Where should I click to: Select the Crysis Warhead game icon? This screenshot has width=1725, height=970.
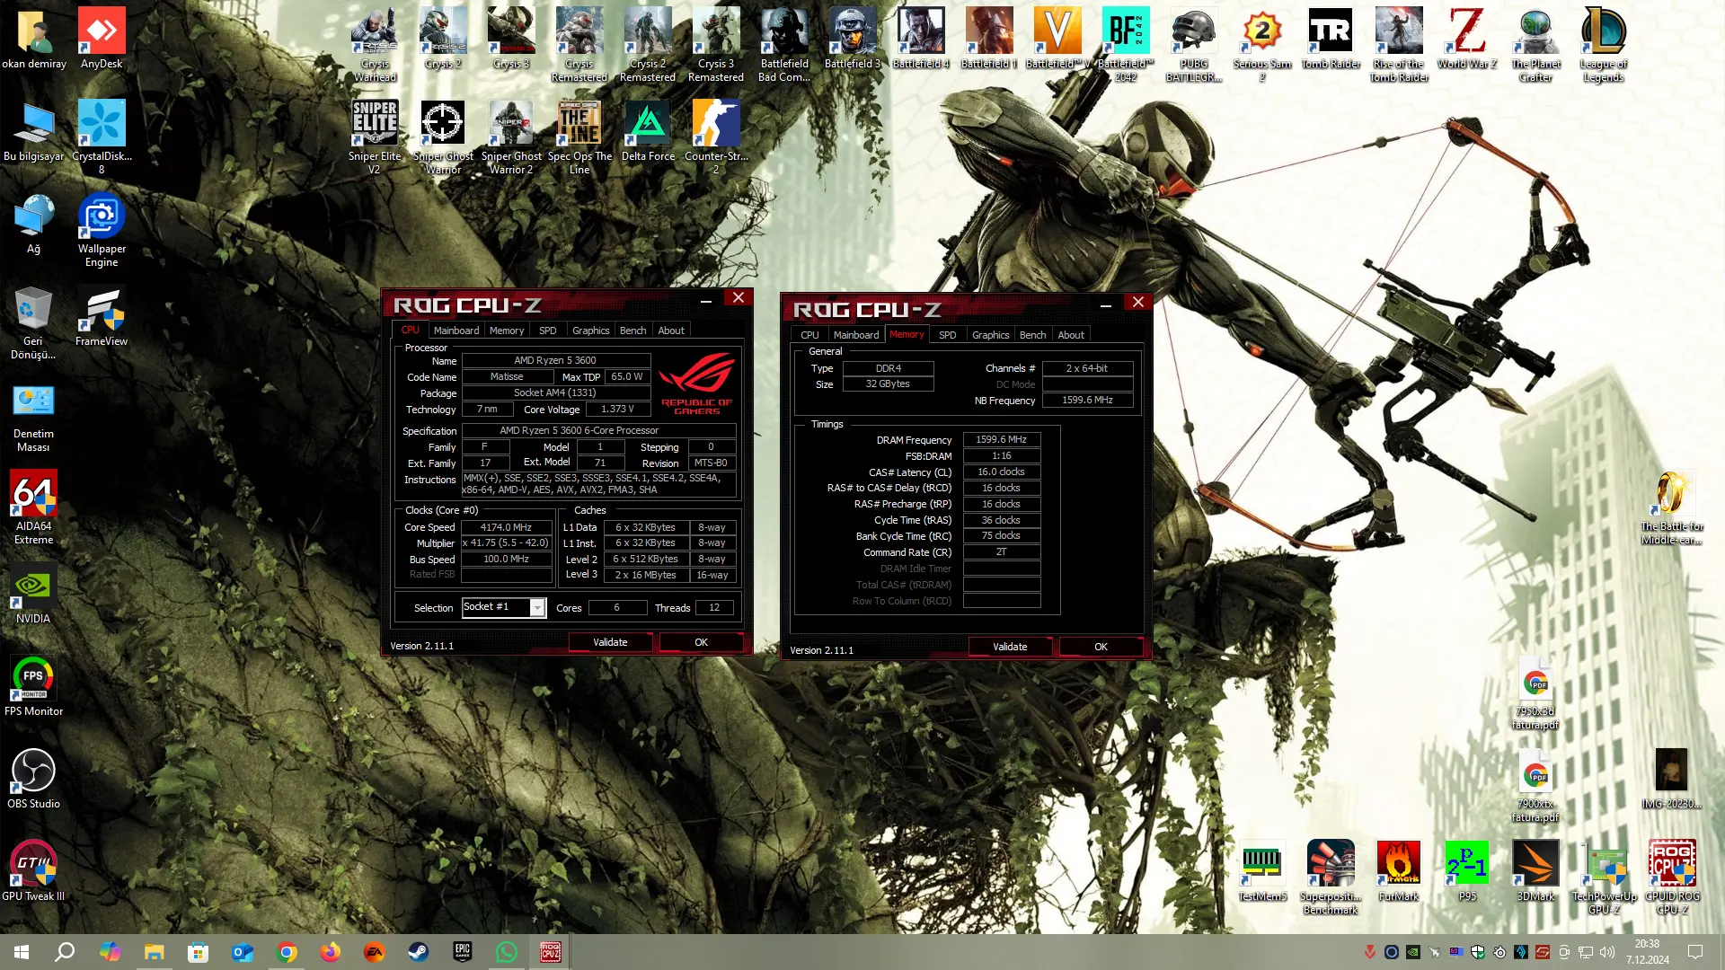coord(375,45)
